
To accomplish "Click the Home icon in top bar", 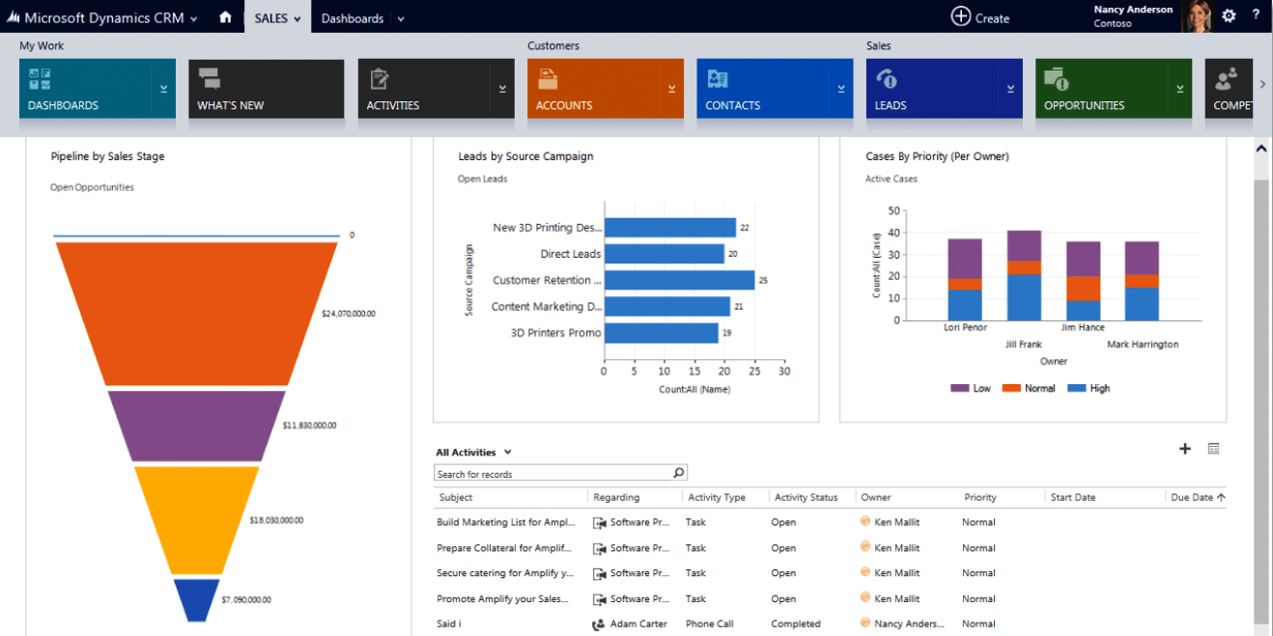I will click(x=225, y=16).
